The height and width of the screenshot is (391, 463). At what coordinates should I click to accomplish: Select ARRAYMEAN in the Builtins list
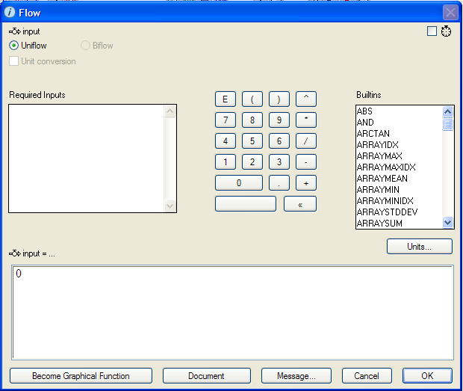point(382,179)
